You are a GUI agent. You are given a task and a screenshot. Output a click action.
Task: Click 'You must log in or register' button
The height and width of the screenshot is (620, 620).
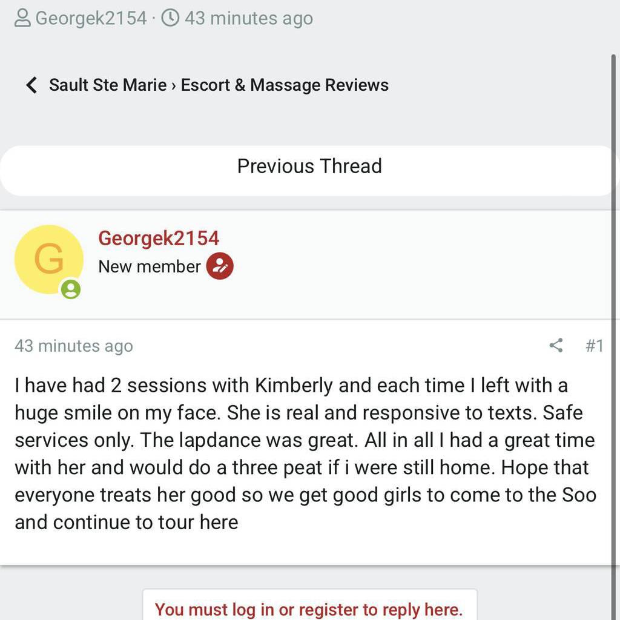click(309, 608)
